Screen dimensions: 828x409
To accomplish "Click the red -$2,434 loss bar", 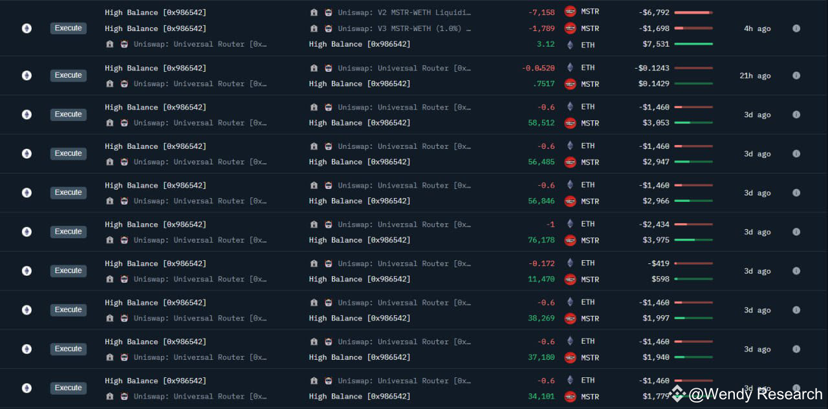I will pos(693,224).
